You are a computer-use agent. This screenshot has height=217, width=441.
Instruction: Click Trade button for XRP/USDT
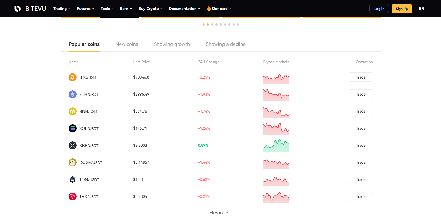(x=361, y=145)
